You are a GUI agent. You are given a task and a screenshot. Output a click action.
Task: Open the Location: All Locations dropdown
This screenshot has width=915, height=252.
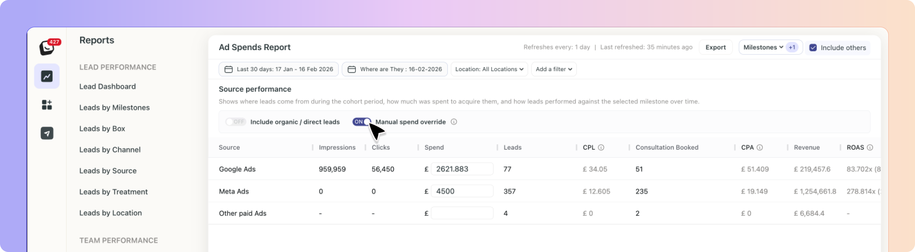[489, 69]
